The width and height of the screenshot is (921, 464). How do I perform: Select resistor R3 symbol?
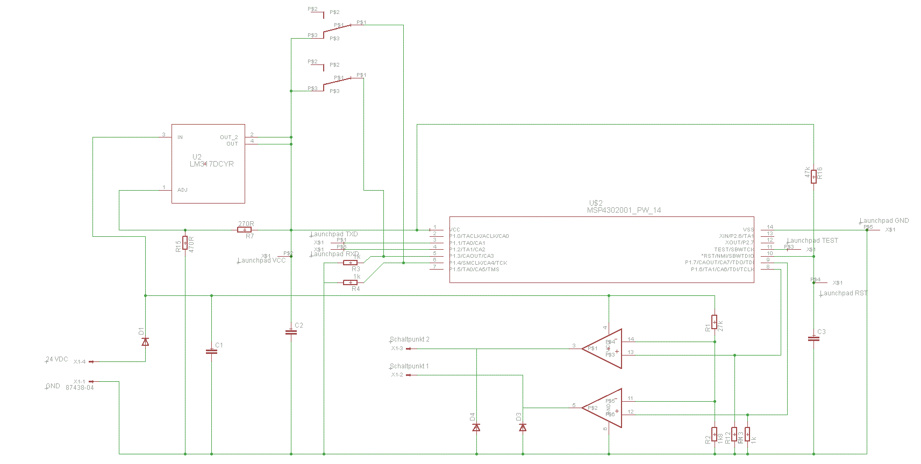pyautogui.click(x=350, y=263)
